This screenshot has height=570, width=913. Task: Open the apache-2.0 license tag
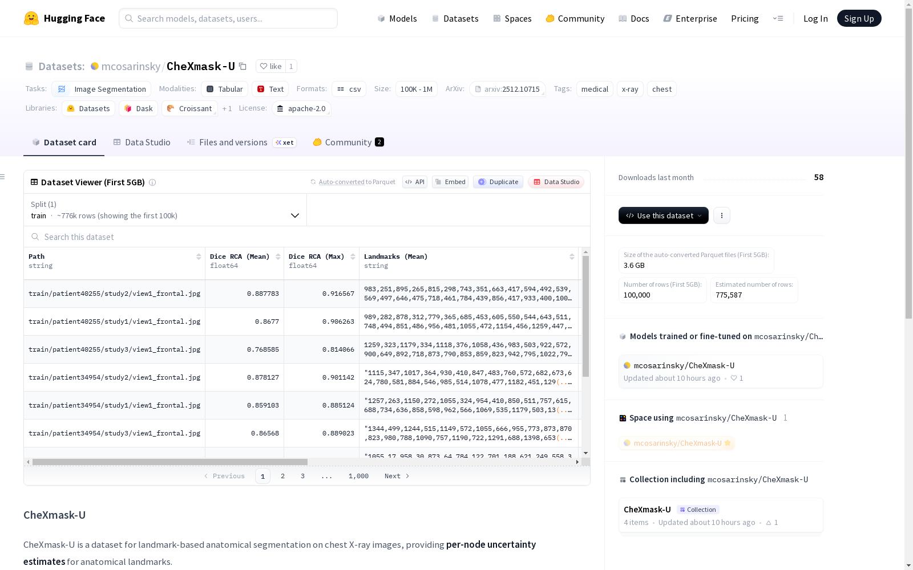[301, 108]
